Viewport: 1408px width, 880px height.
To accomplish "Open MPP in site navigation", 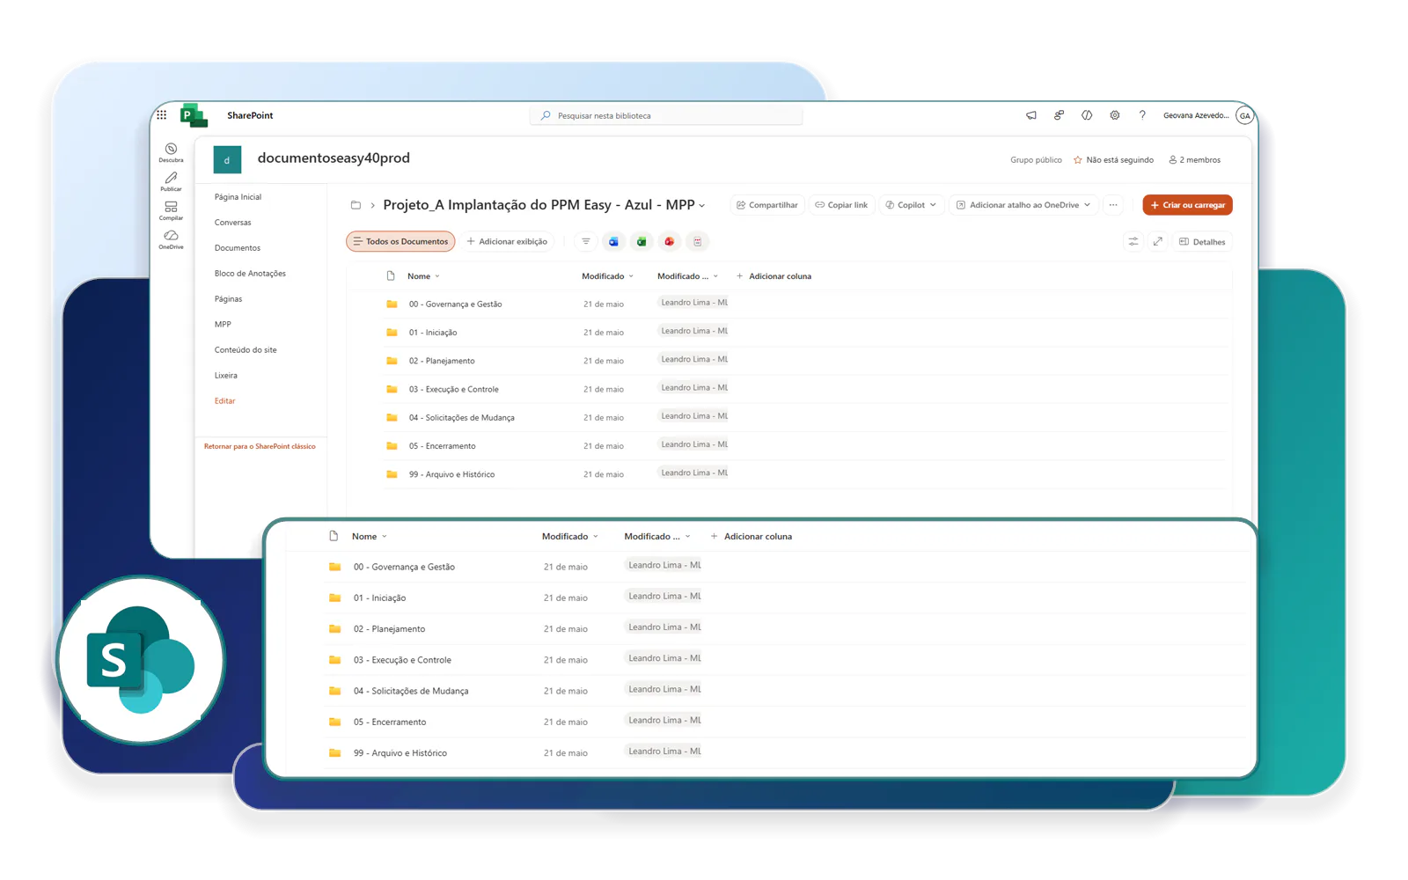I will pos(223,325).
